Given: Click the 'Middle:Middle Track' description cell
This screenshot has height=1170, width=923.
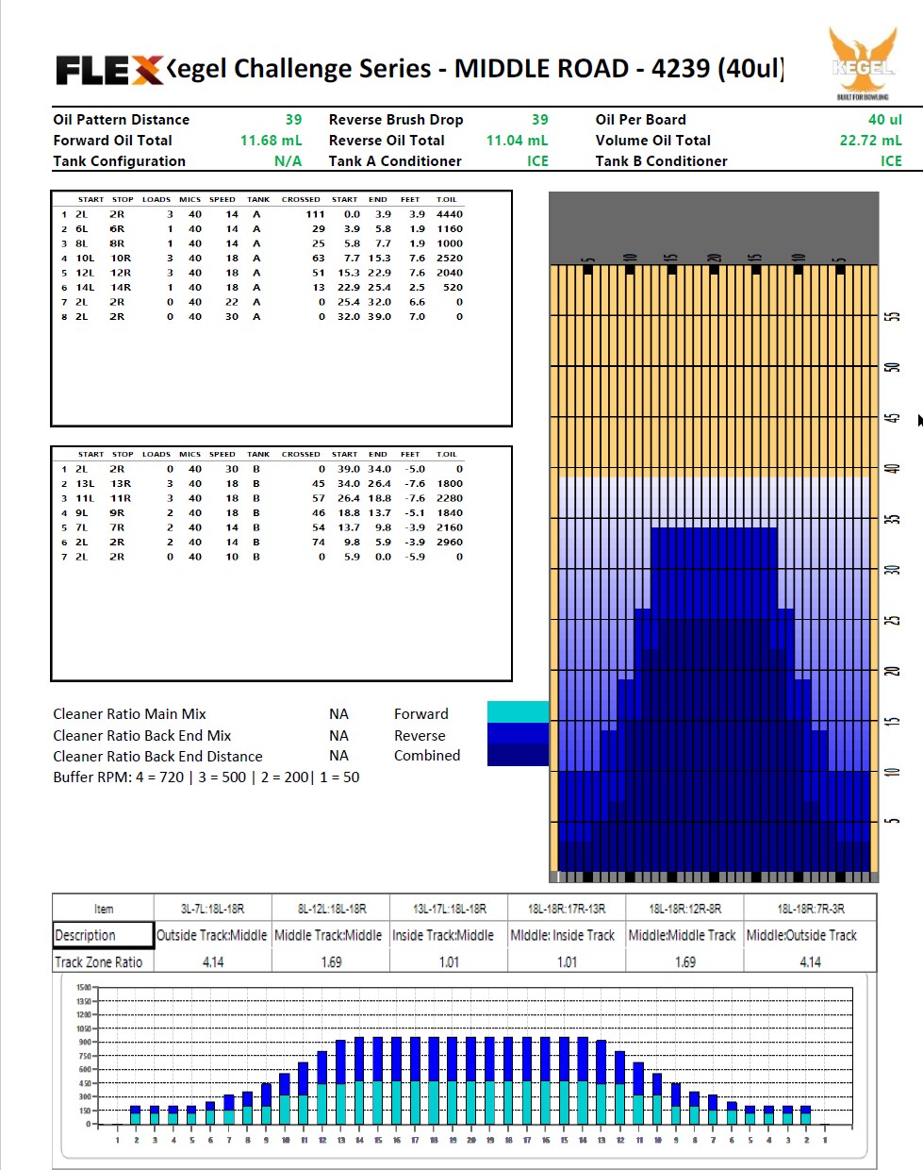Looking at the screenshot, I should pos(685,935).
